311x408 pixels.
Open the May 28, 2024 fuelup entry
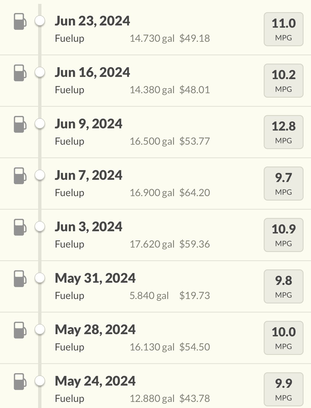coord(155,338)
